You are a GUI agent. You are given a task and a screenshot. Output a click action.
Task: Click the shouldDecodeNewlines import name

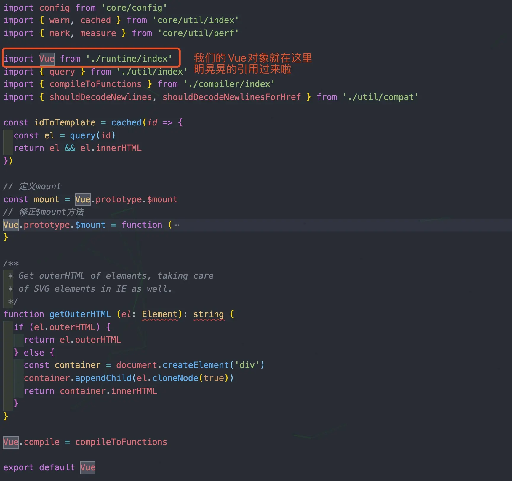(x=101, y=97)
